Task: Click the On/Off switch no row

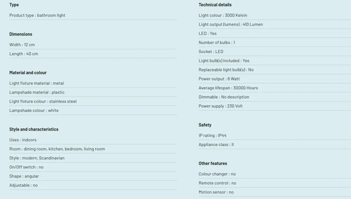Action: pos(93,167)
